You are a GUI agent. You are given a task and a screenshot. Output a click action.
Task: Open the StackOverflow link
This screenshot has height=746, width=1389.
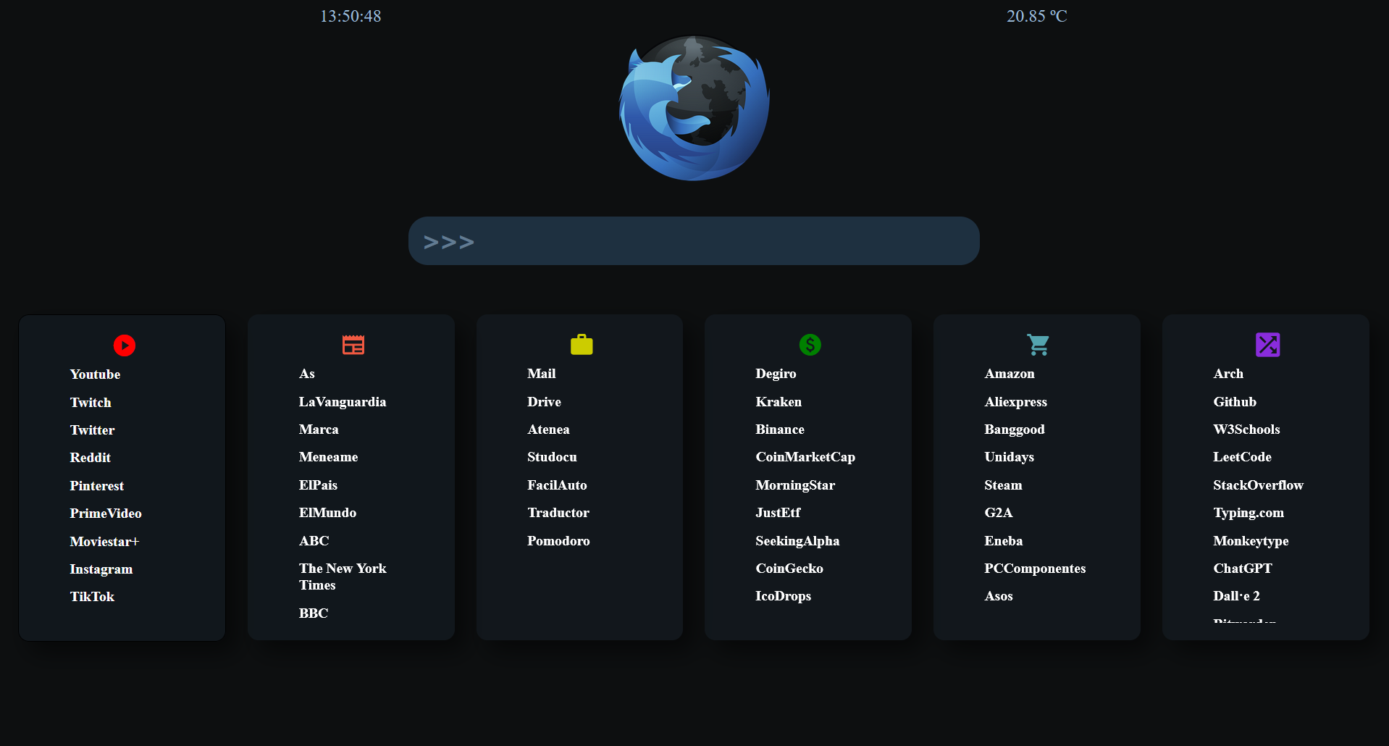[x=1259, y=485]
